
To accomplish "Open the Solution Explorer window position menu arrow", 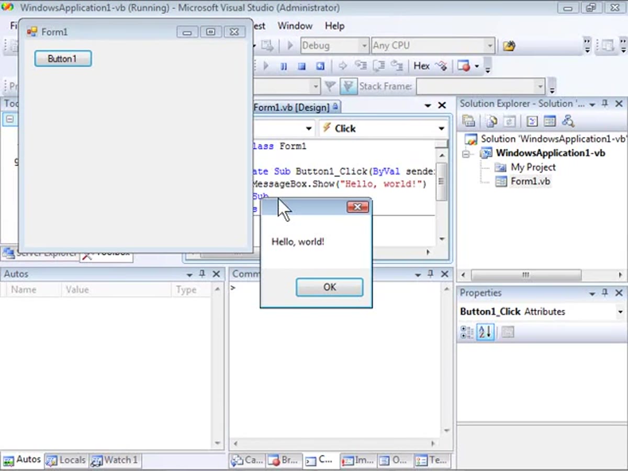I will 592,104.
